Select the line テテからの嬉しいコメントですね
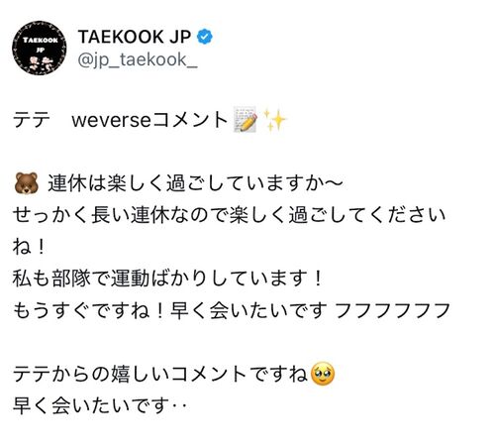This screenshot has height=448, width=495. [160, 375]
